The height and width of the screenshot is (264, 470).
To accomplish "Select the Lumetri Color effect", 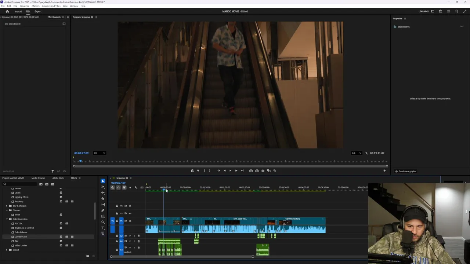I will pyautogui.click(x=21, y=237).
